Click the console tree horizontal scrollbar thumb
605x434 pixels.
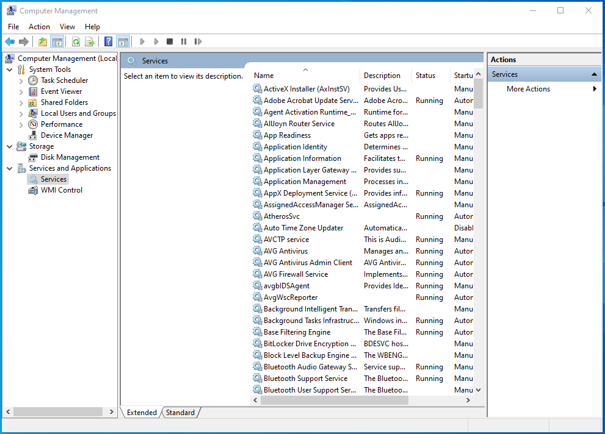click(58, 411)
